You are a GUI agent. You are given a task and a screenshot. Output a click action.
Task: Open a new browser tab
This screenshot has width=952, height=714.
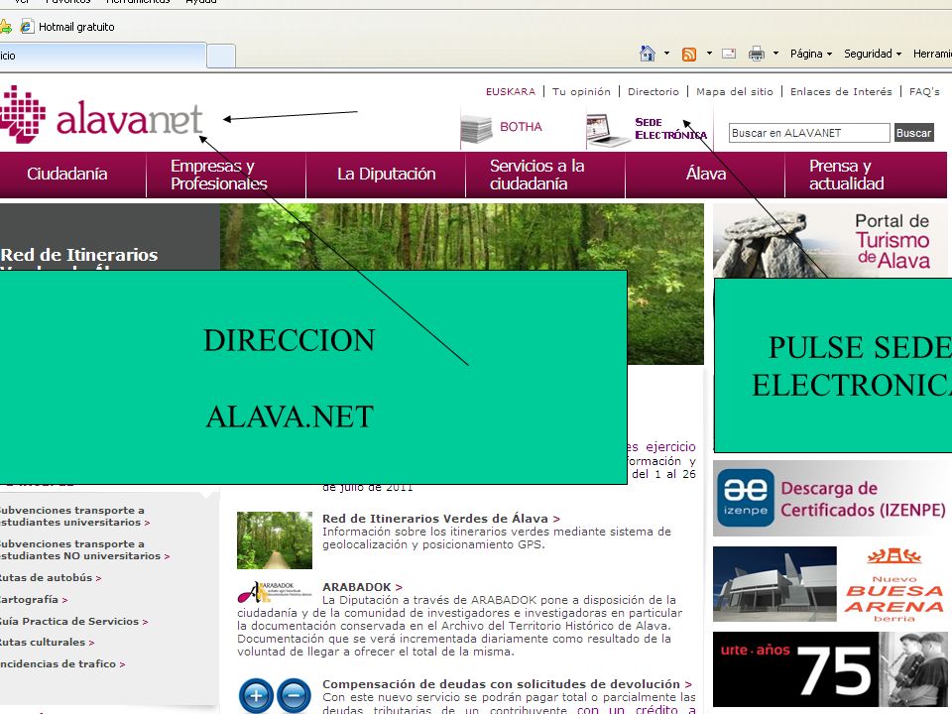coord(221,57)
